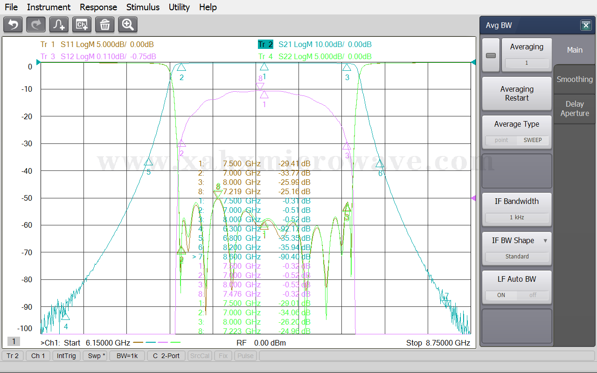Click the trash delete icon

point(104,25)
